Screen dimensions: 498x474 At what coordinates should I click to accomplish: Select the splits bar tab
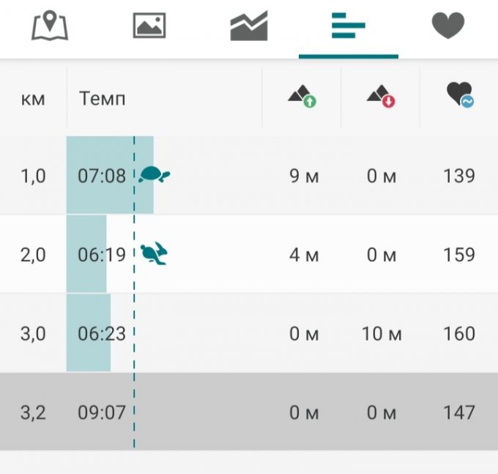(x=348, y=26)
